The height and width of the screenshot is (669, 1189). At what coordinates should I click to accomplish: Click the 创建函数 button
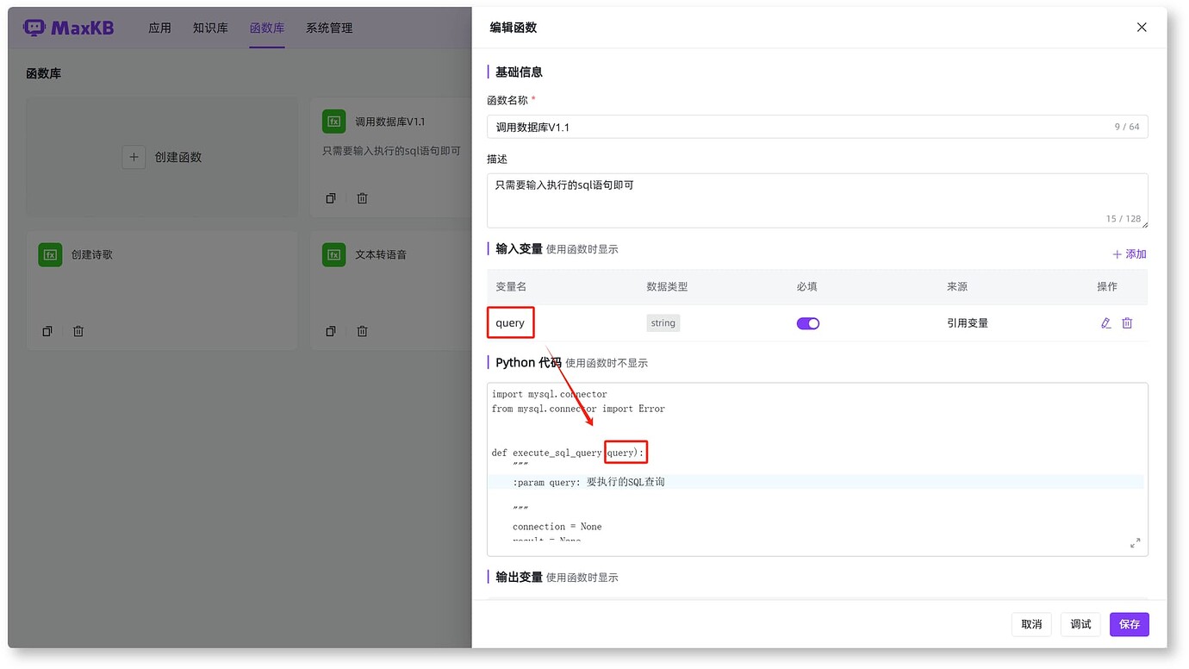pyautogui.click(x=161, y=157)
